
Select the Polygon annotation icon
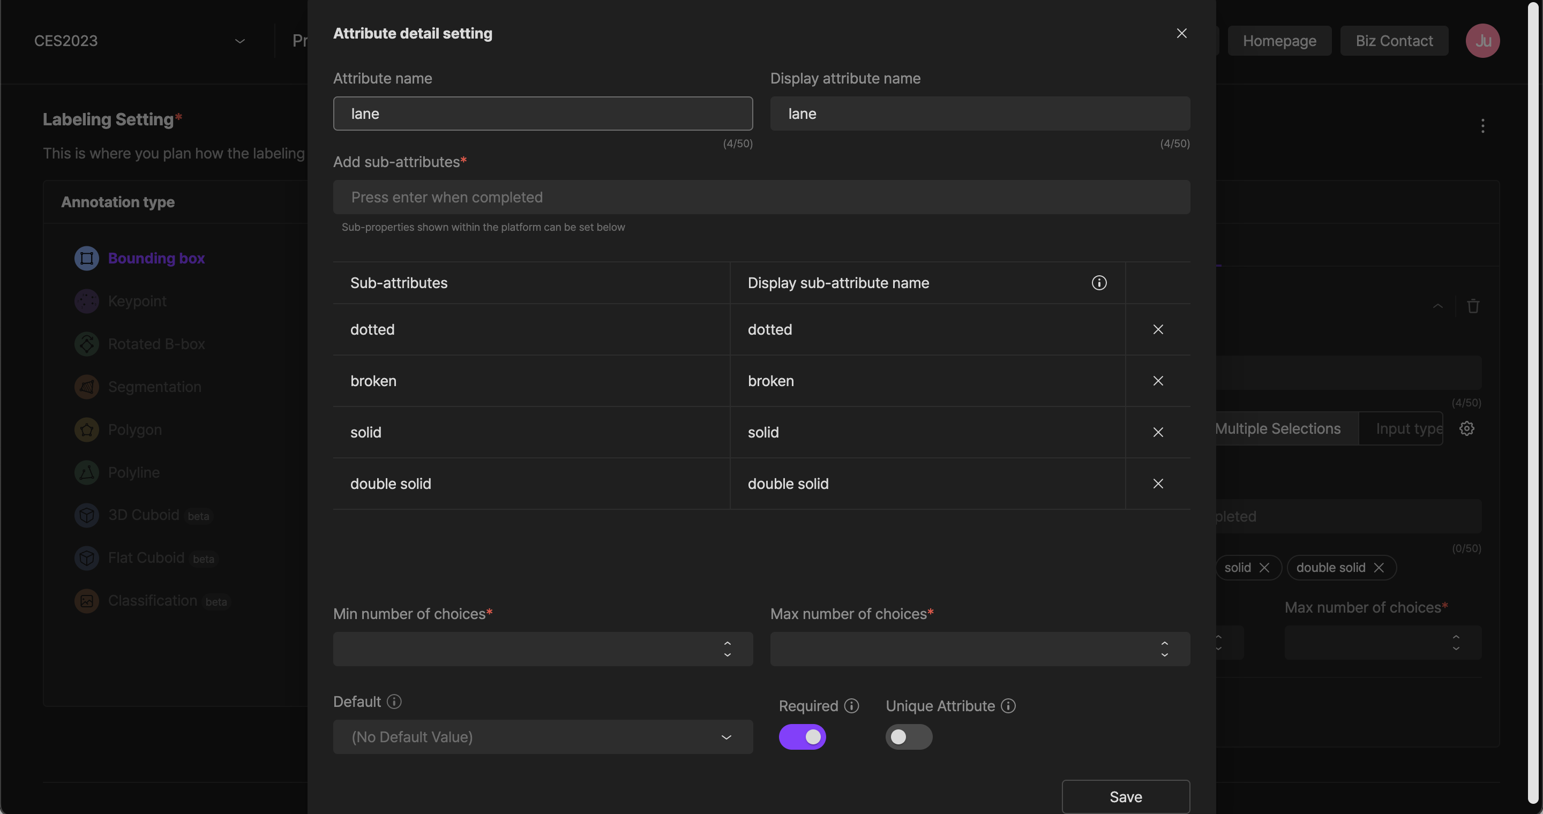(86, 429)
